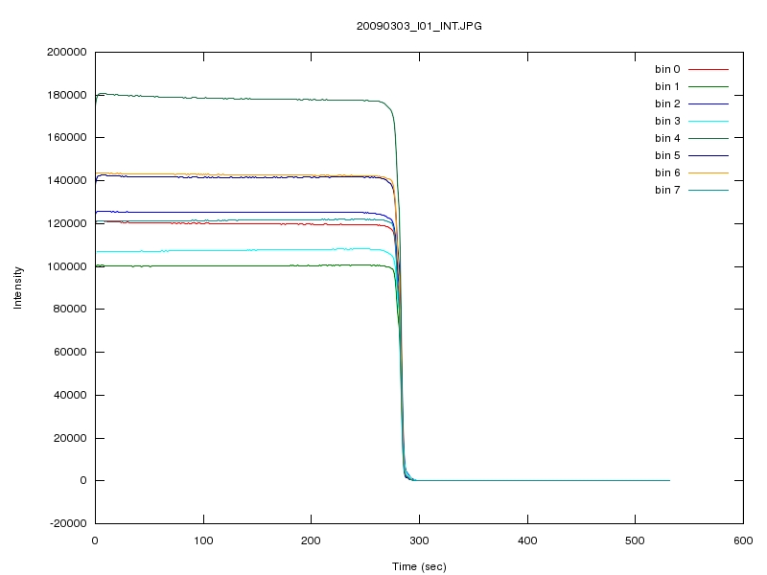Click the y-axis value 140000
The image size is (767, 575).
click(67, 180)
